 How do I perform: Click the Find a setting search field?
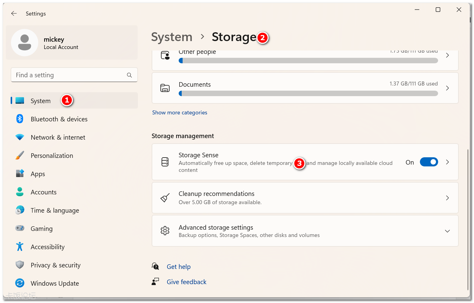point(74,75)
